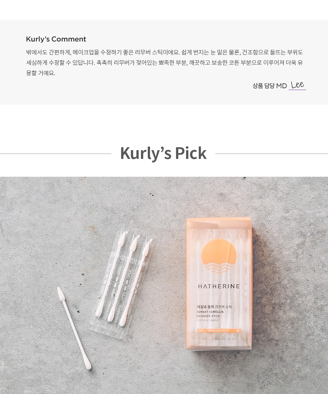Screen dimensions: 328x394
Task: Click the first line of the comment paragraph
Action: (x=164, y=52)
